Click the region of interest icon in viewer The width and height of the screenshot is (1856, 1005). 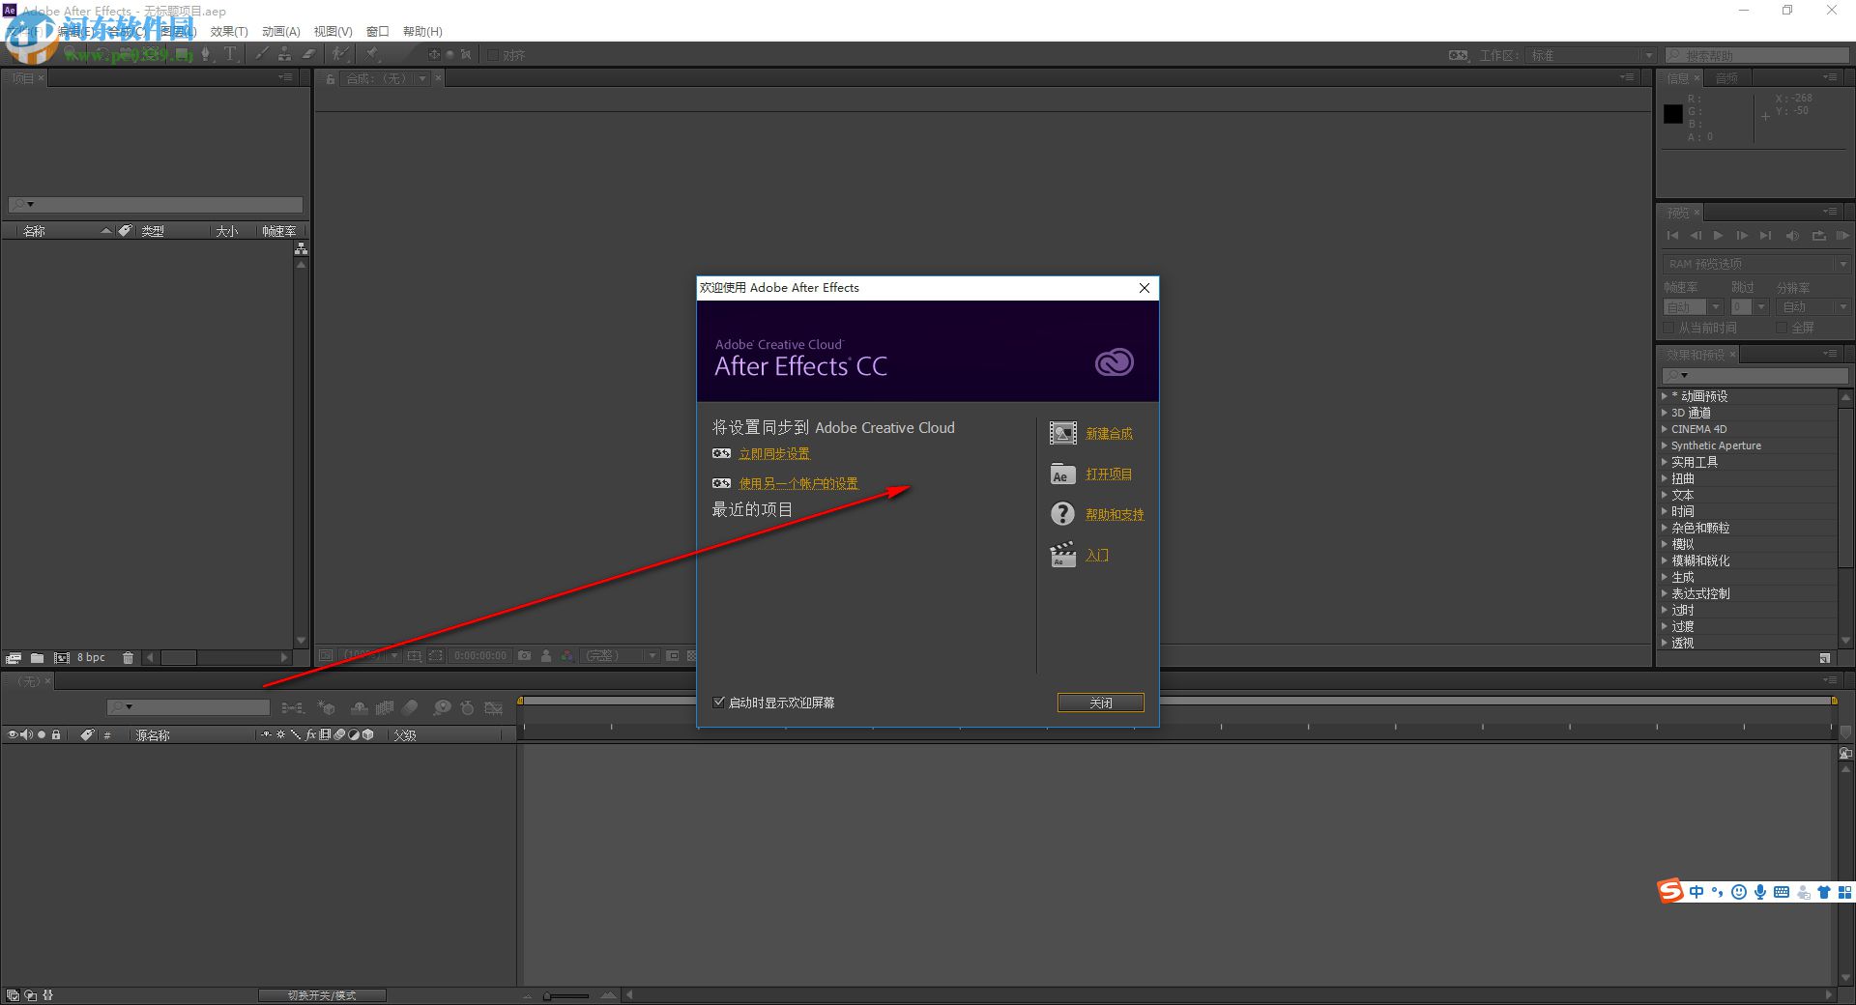(x=436, y=655)
